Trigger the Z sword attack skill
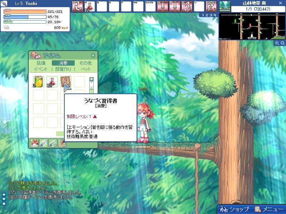Screen dimensions: 286x214 click(x=162, y=6)
